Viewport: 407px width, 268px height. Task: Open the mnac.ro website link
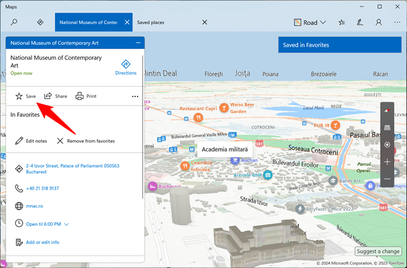[x=35, y=206]
